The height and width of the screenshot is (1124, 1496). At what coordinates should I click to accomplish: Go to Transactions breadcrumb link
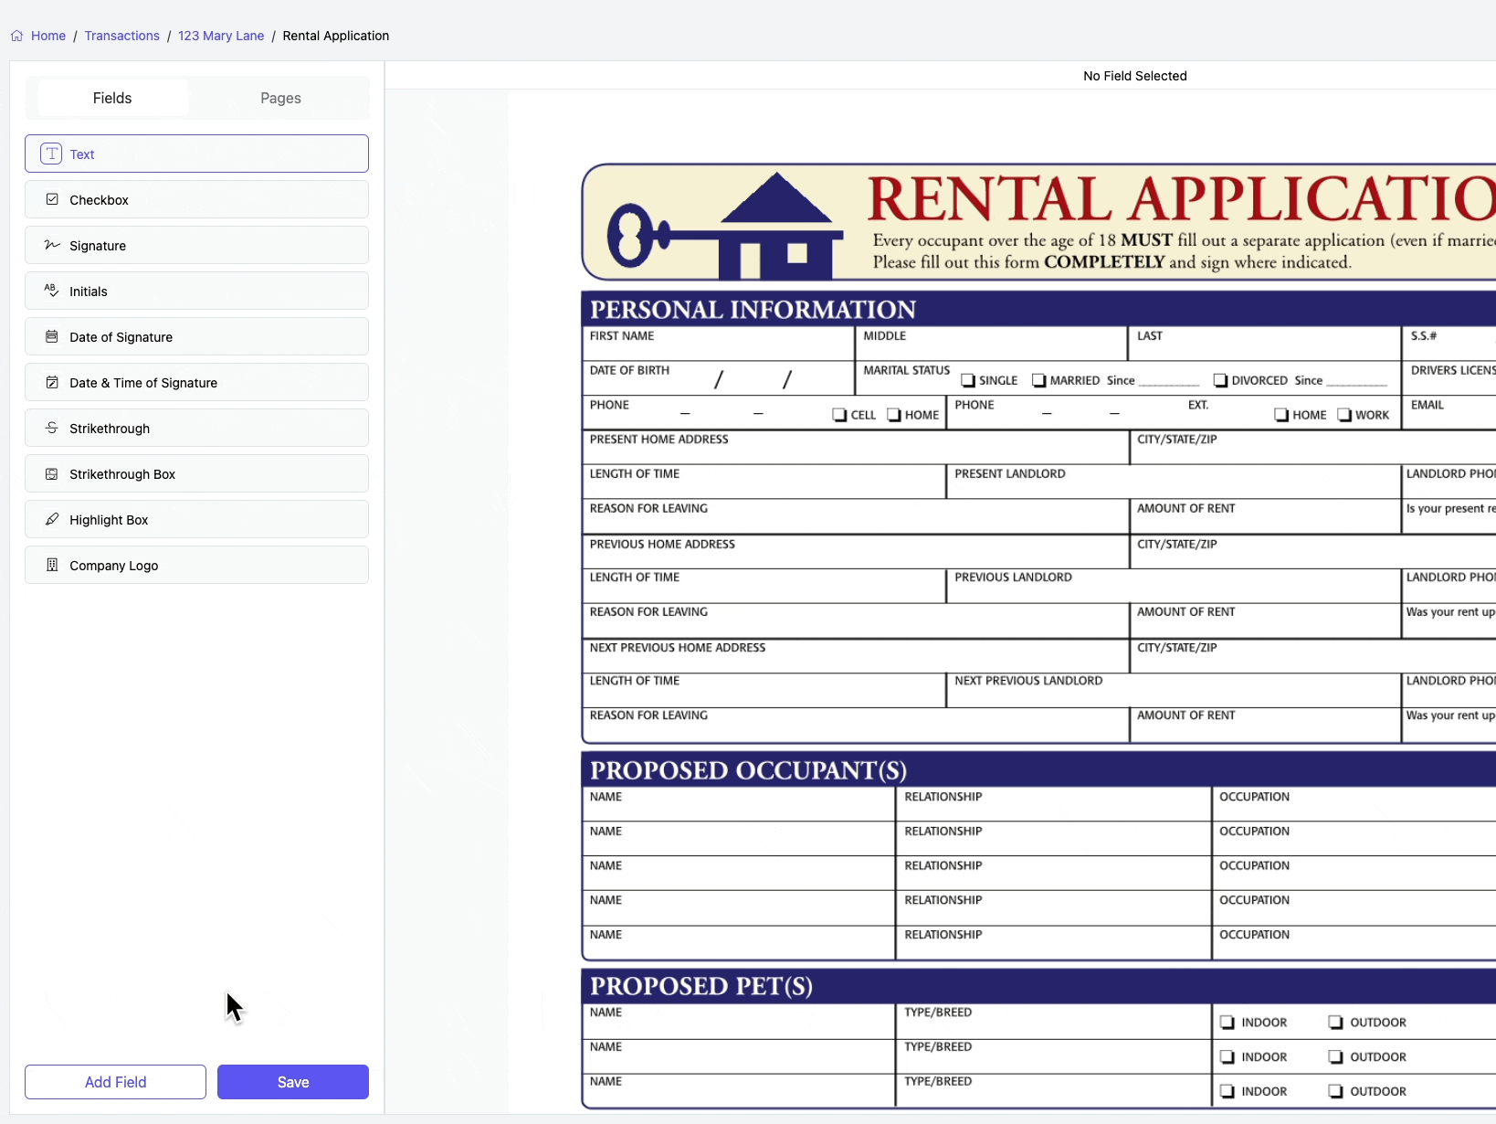121,36
